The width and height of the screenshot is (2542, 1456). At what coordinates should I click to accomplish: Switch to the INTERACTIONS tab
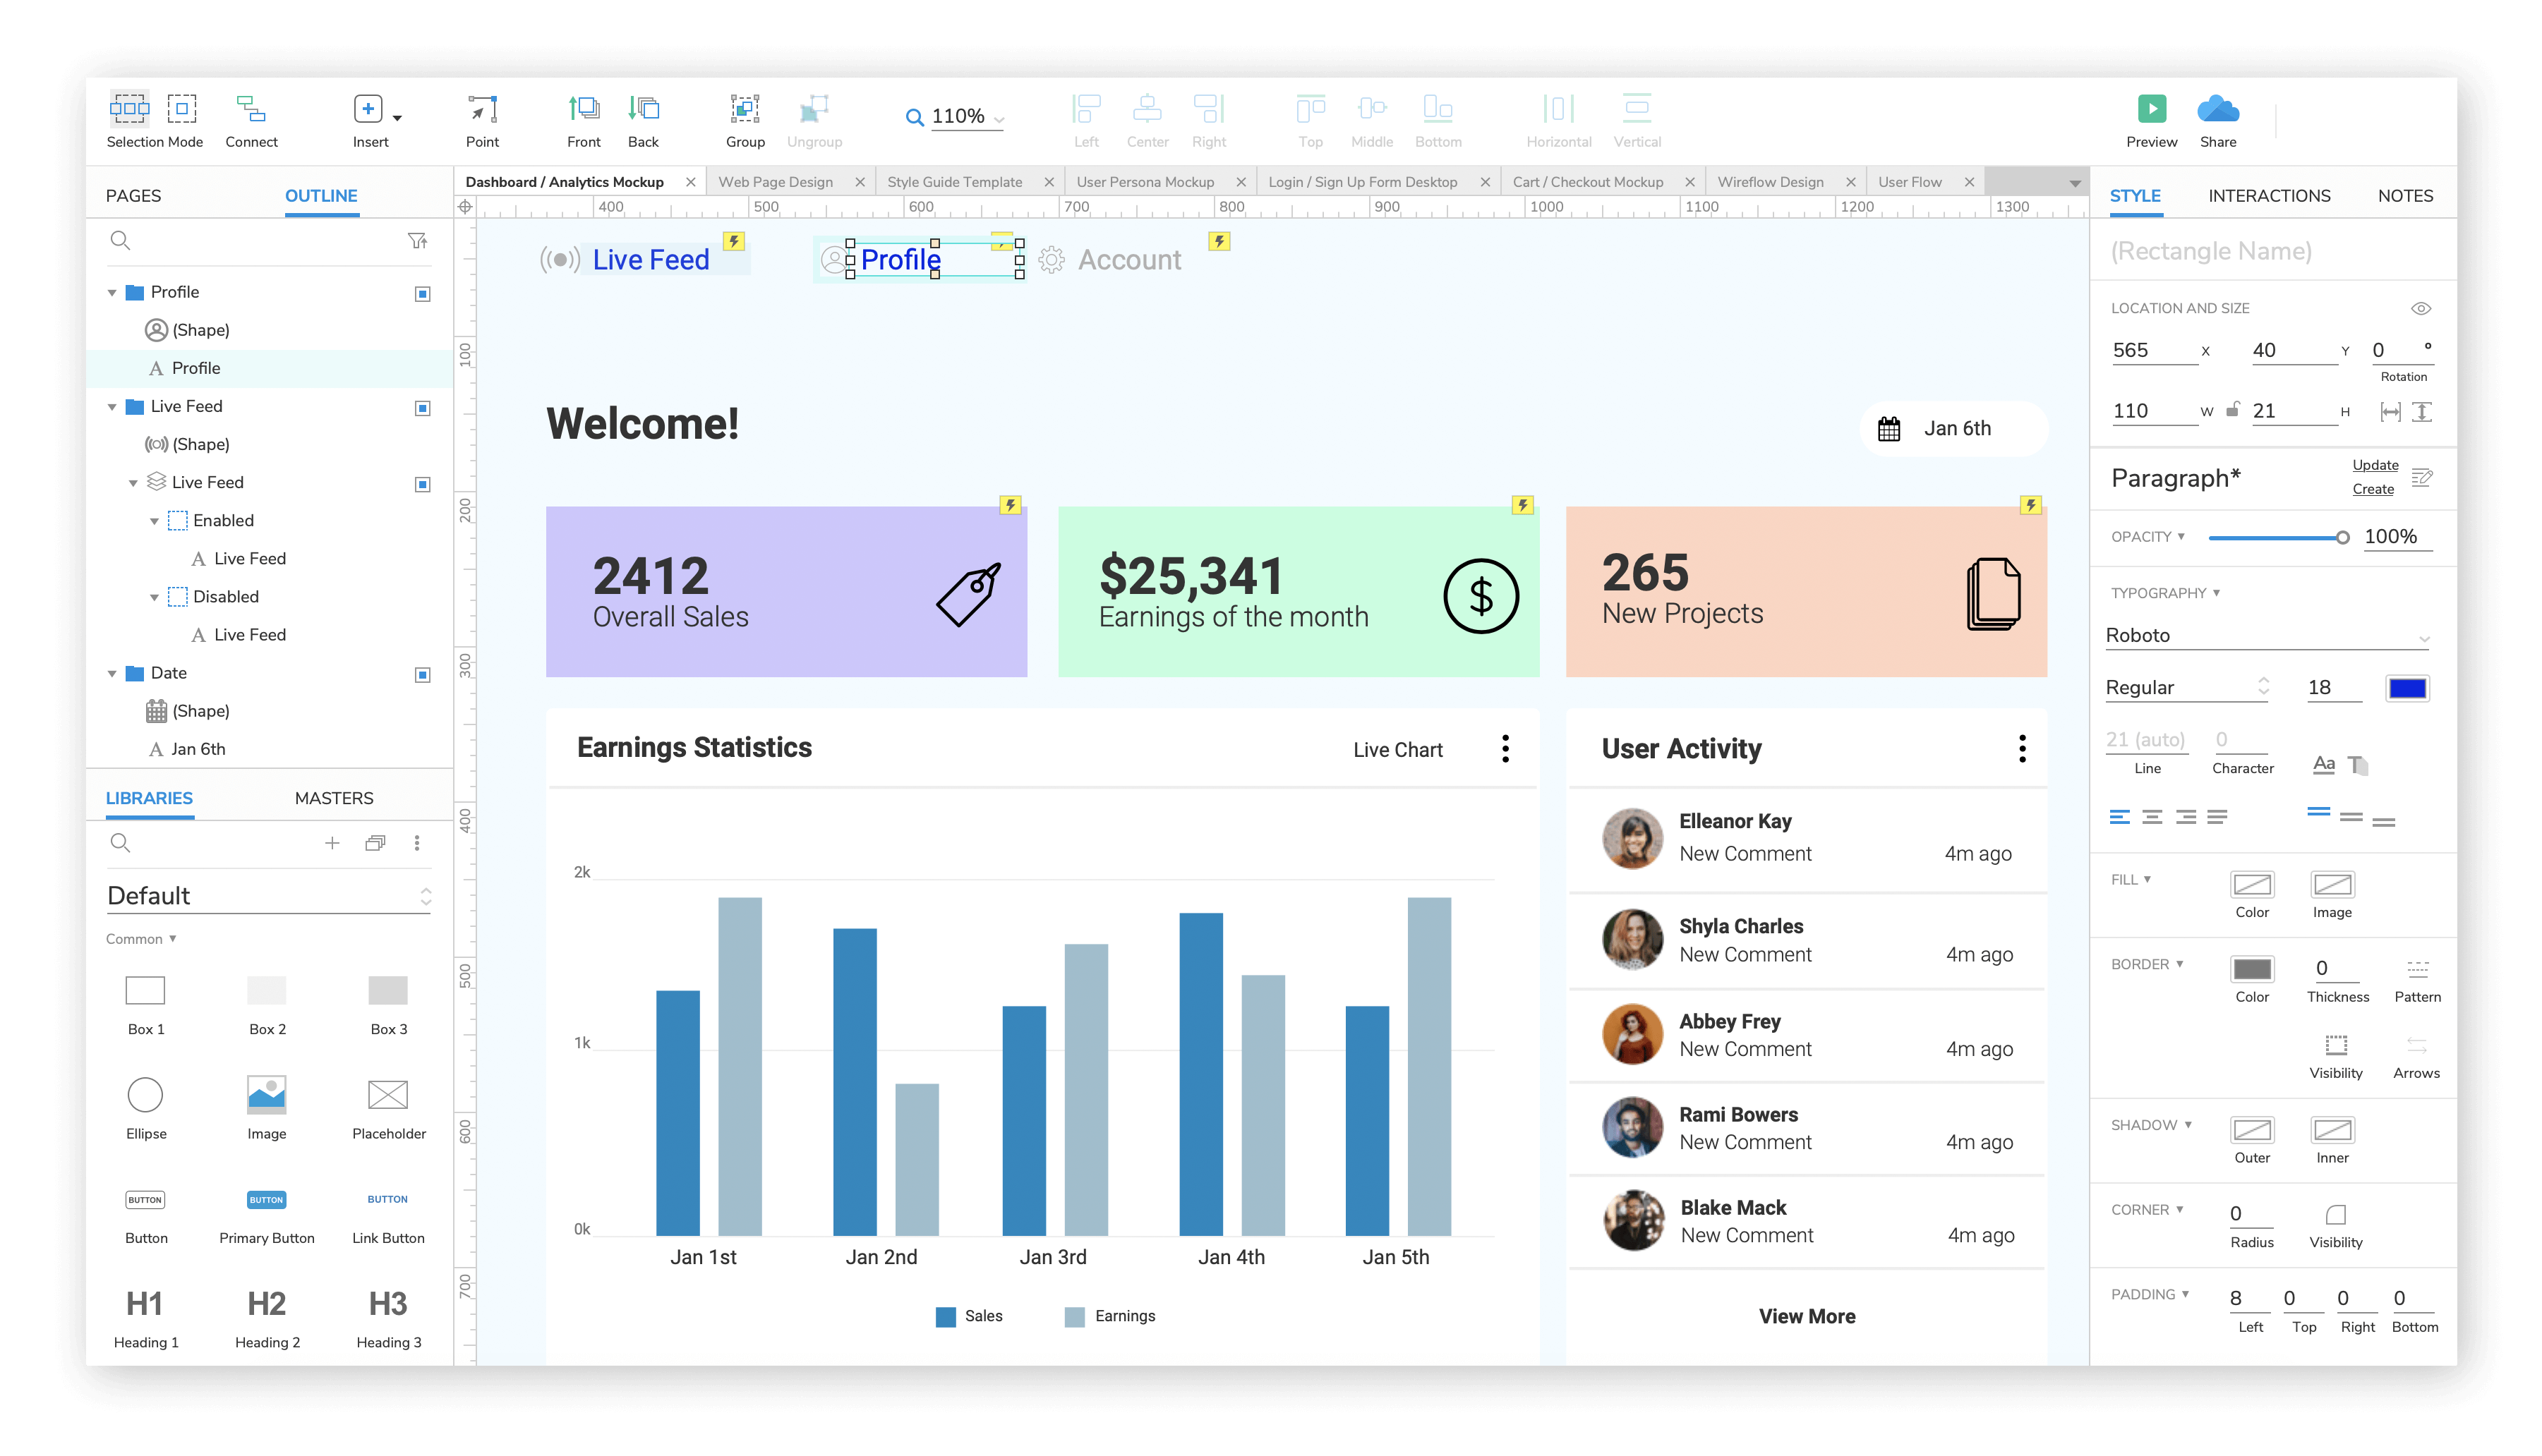pos(2268,196)
